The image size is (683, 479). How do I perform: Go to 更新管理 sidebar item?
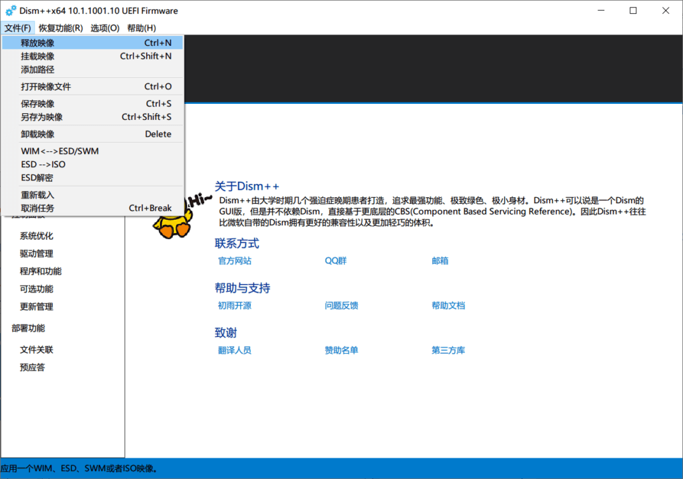(x=37, y=306)
